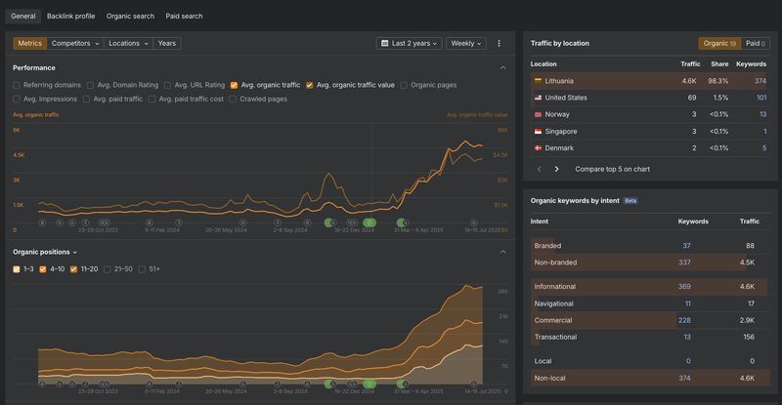Click the Lithuania flag icon

(x=538, y=81)
